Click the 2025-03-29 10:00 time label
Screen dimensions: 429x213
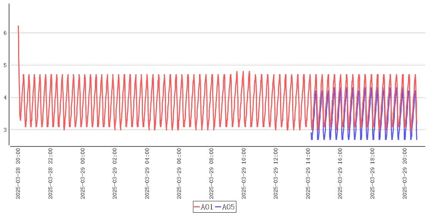[244, 174]
